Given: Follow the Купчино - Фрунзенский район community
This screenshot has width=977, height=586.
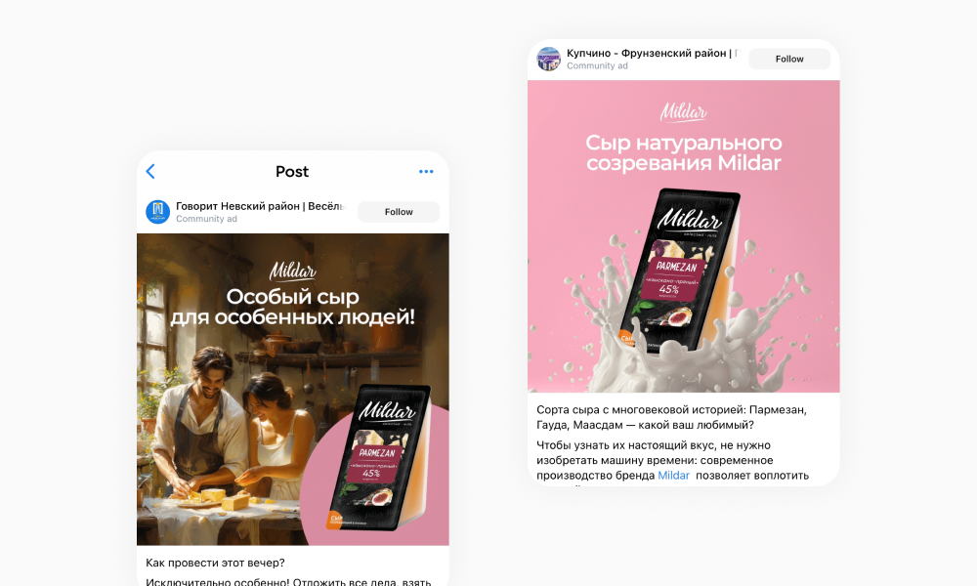Looking at the screenshot, I should 789,60.
